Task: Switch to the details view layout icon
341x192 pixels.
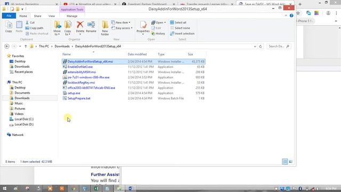Action: (x=285, y=162)
